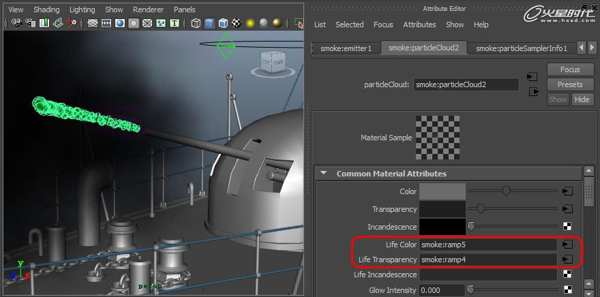Click the Glow Intensity slider handle
Viewport: 600px width, 297px height.
click(471, 290)
